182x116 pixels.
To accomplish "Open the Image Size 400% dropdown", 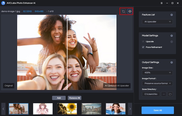I will click(x=157, y=73).
